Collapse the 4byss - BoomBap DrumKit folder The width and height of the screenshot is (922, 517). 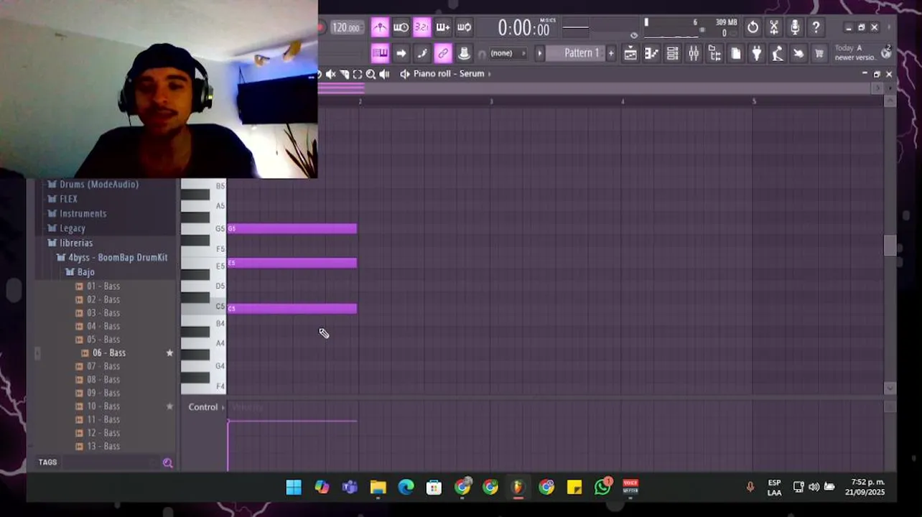(112, 257)
